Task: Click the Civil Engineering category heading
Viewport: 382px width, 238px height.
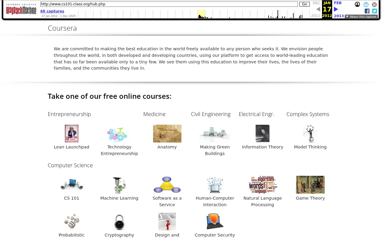Action: pyautogui.click(x=211, y=114)
